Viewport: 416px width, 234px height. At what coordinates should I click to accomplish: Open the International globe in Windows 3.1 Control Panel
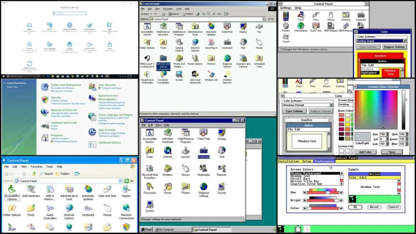301,27
